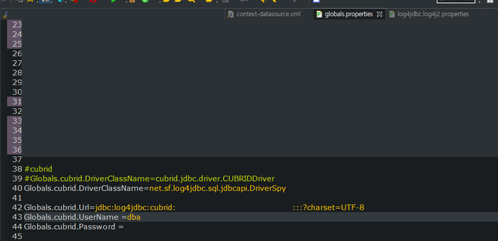Click ':::?charset=UTF-8' at the end of the URL line

coord(328,208)
